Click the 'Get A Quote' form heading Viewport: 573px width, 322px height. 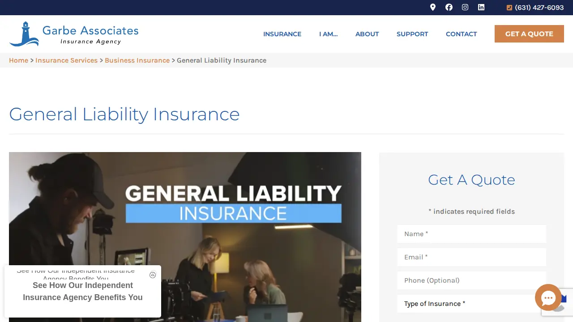(x=471, y=180)
